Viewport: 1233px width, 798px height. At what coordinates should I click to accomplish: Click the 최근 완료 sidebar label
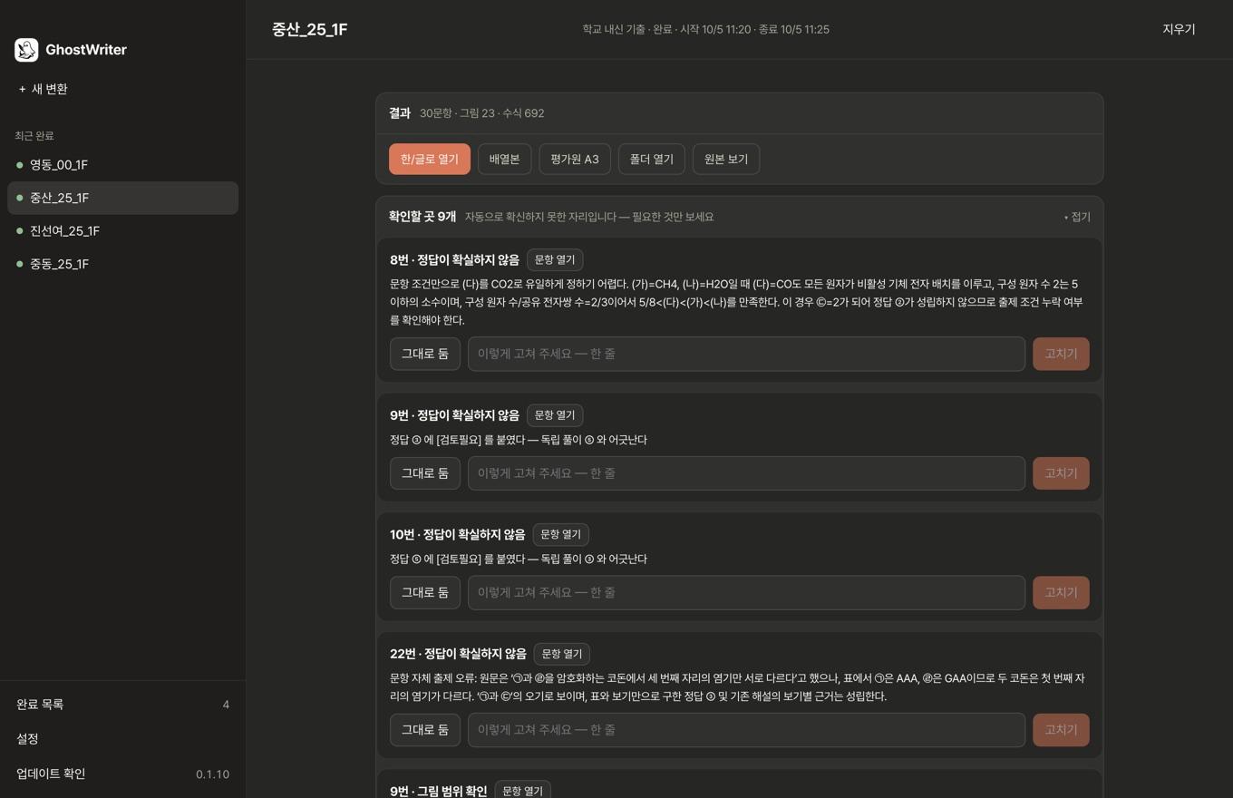click(x=34, y=136)
